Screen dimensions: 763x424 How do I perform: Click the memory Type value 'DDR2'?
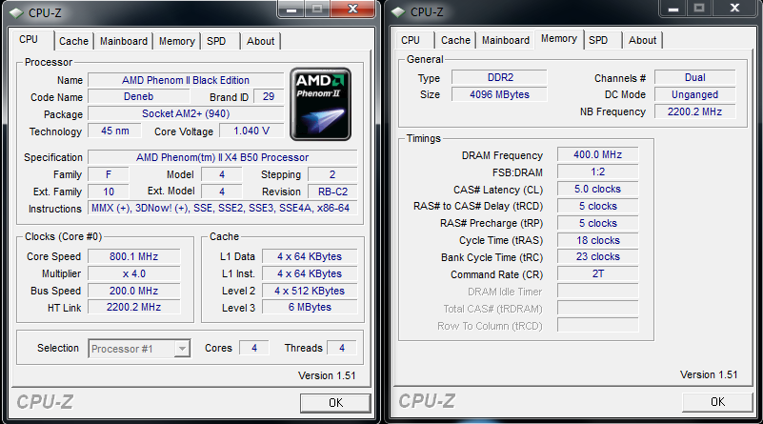coord(500,77)
